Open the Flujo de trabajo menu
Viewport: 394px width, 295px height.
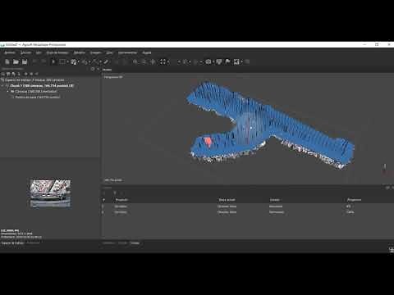pos(57,52)
